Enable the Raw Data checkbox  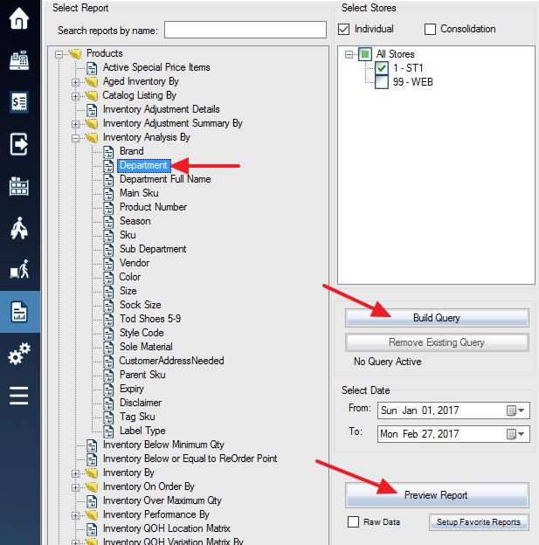[x=353, y=521]
